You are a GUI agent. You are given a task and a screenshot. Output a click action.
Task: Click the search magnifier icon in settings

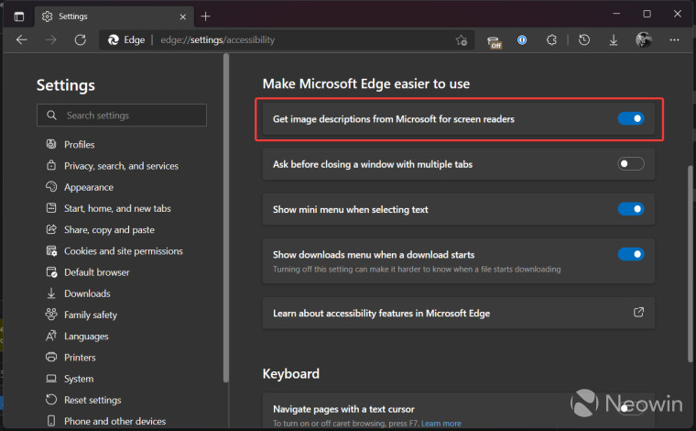pyautogui.click(x=51, y=115)
